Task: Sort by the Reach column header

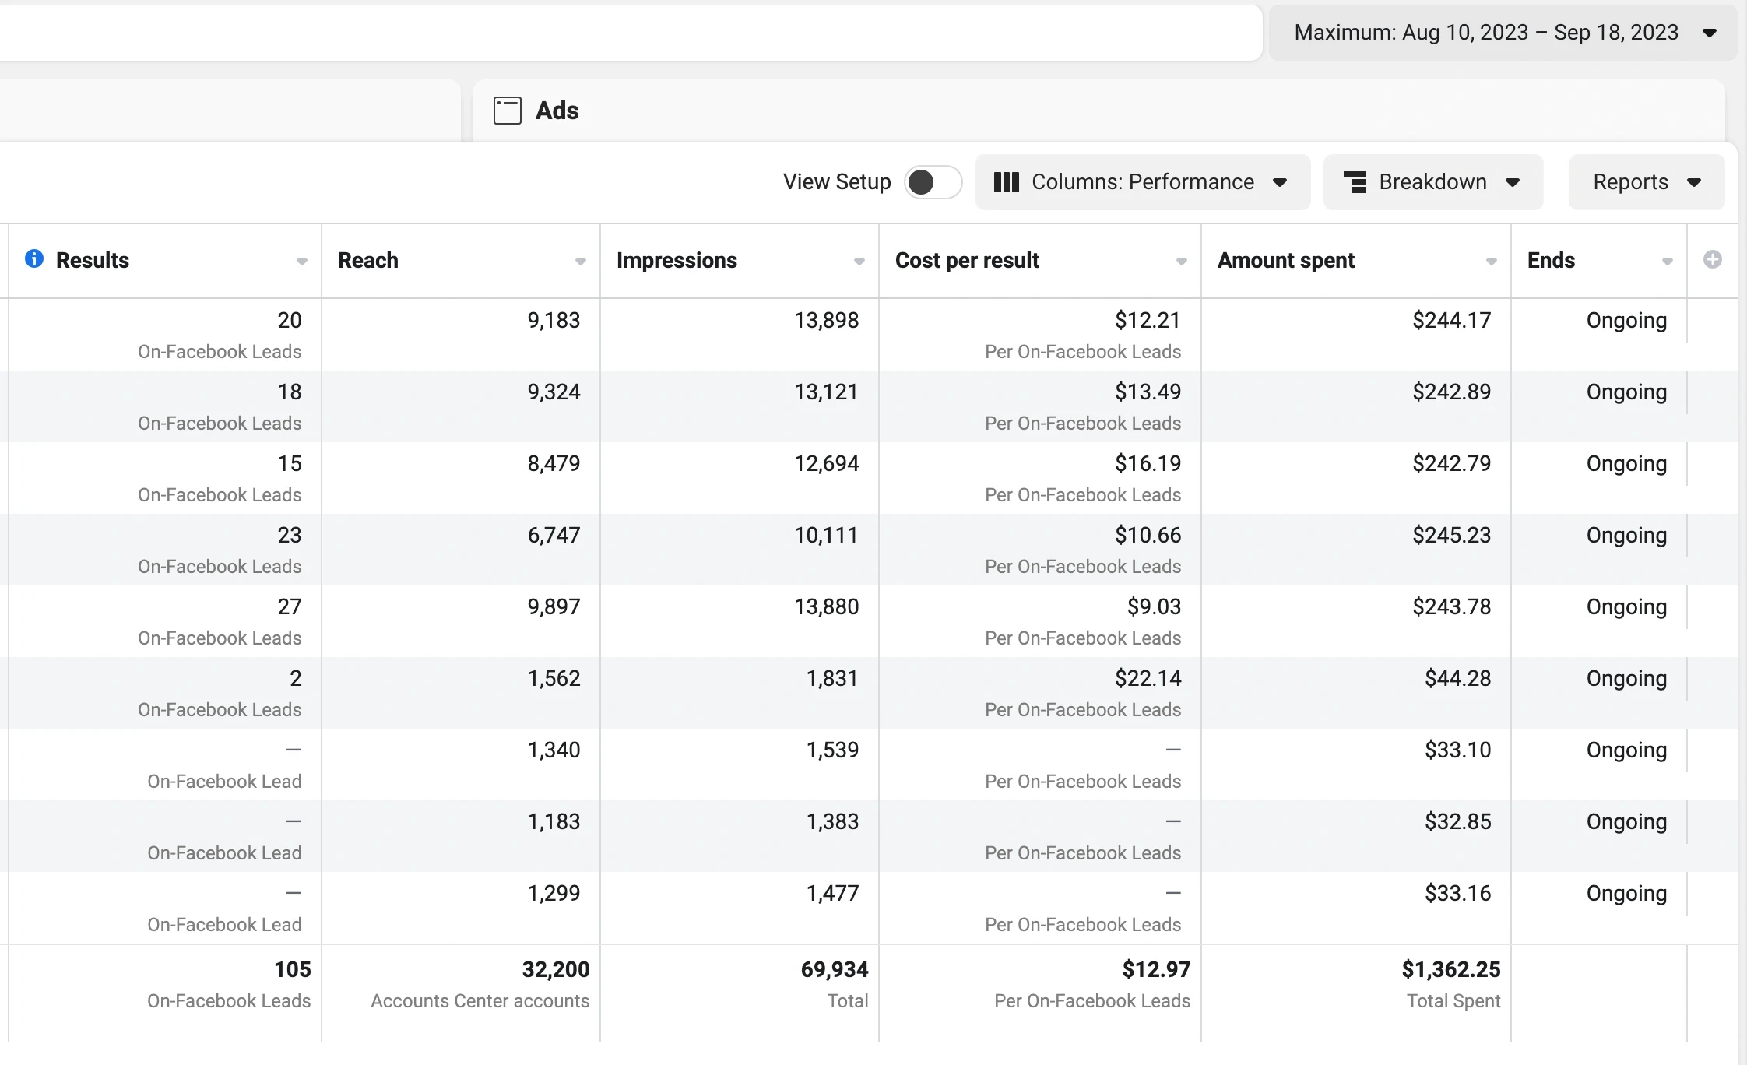Action: 368,260
